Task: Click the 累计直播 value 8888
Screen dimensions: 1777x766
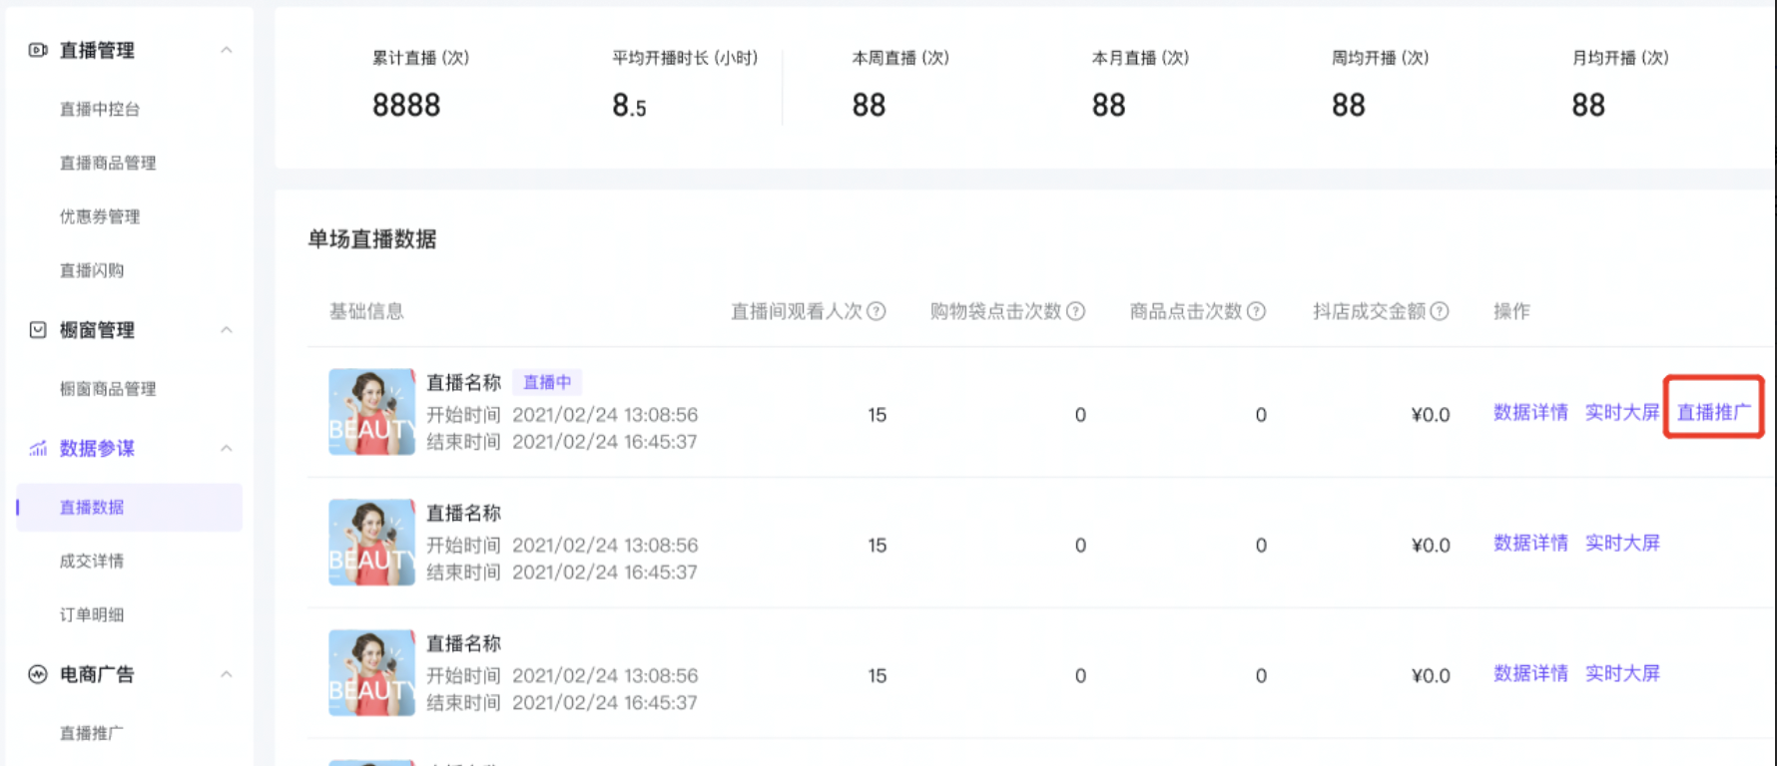Action: [406, 105]
